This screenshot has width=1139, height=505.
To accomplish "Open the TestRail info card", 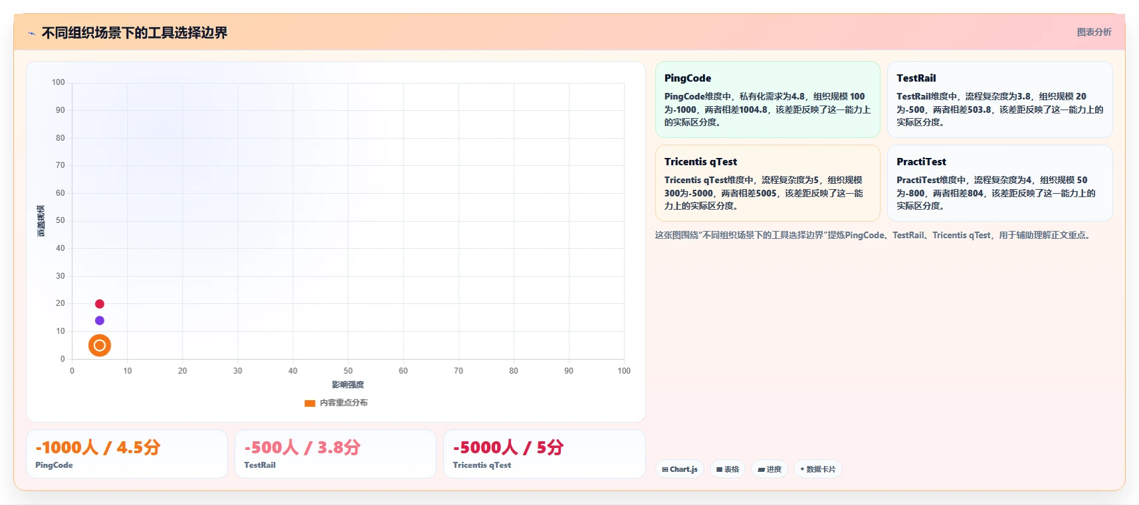I will pyautogui.click(x=999, y=100).
